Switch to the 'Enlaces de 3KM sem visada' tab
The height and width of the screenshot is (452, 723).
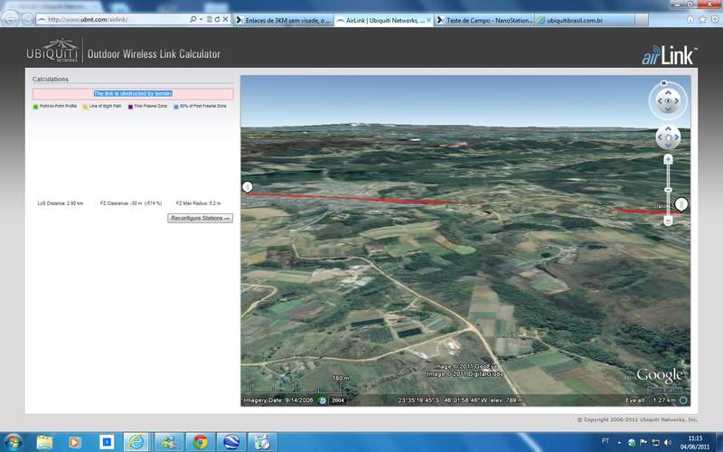tap(283, 20)
